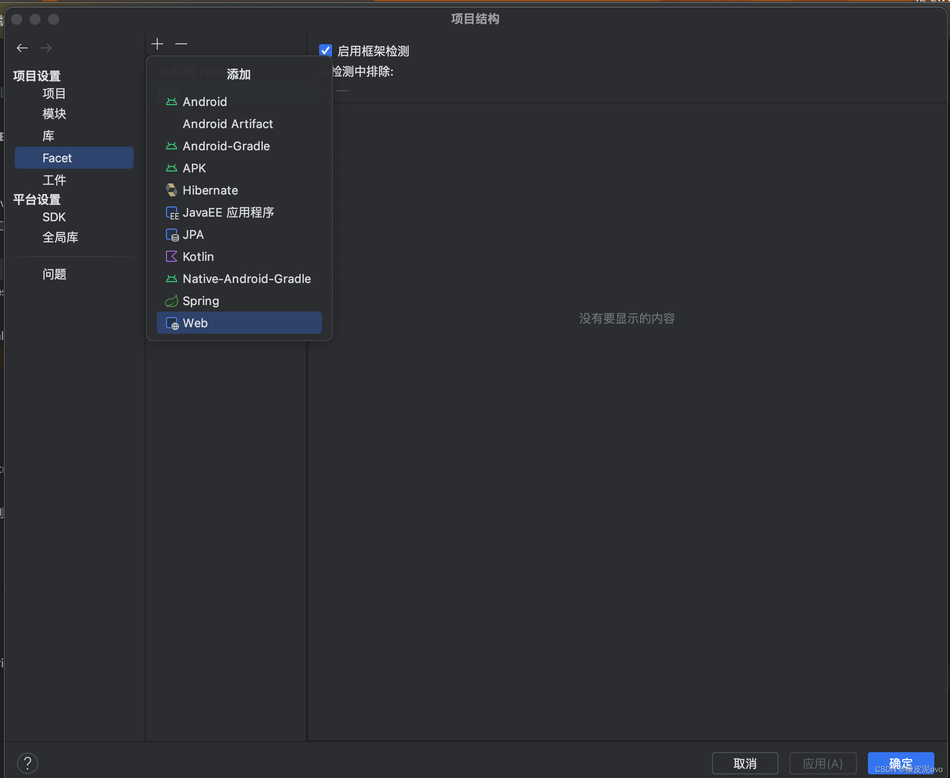Image resolution: width=950 pixels, height=778 pixels.
Task: Select Android-Gradle facet type
Action: click(x=239, y=146)
